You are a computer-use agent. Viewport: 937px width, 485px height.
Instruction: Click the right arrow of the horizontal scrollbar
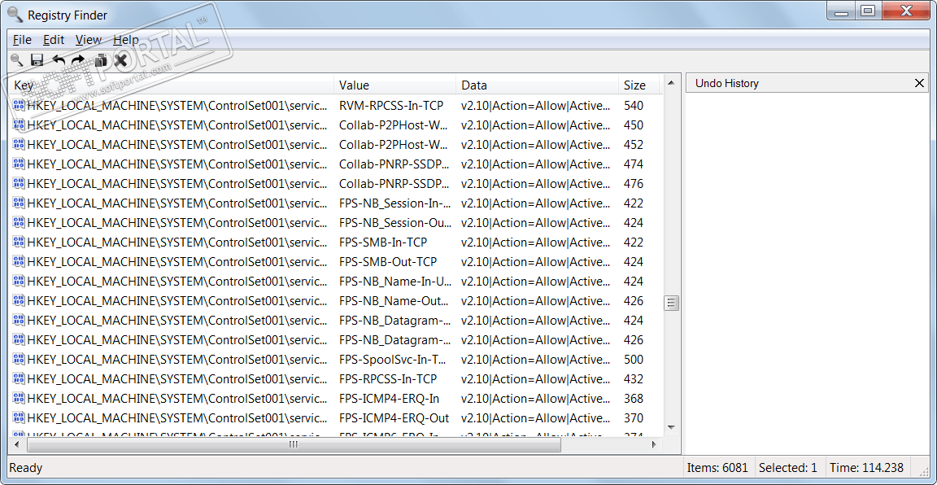point(654,445)
